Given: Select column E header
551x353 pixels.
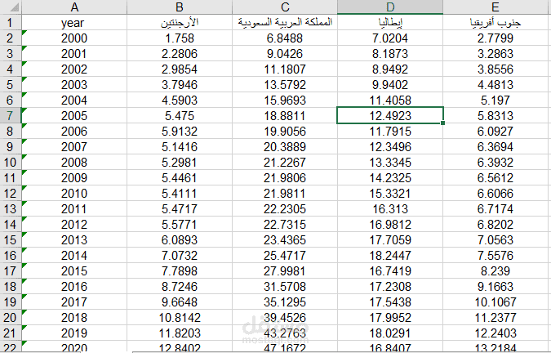Looking at the screenshot, I should (x=495, y=7).
